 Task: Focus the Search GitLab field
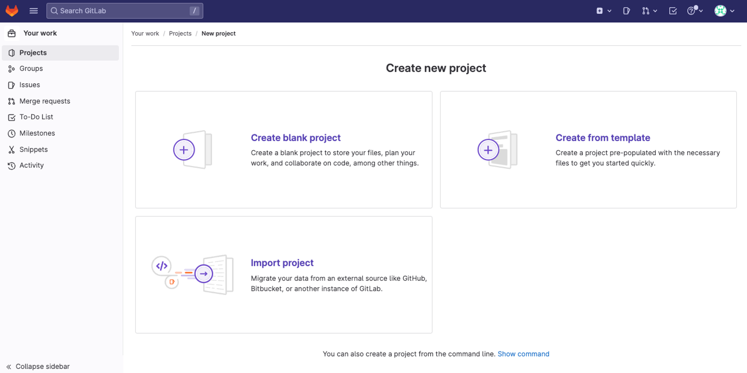(x=125, y=11)
